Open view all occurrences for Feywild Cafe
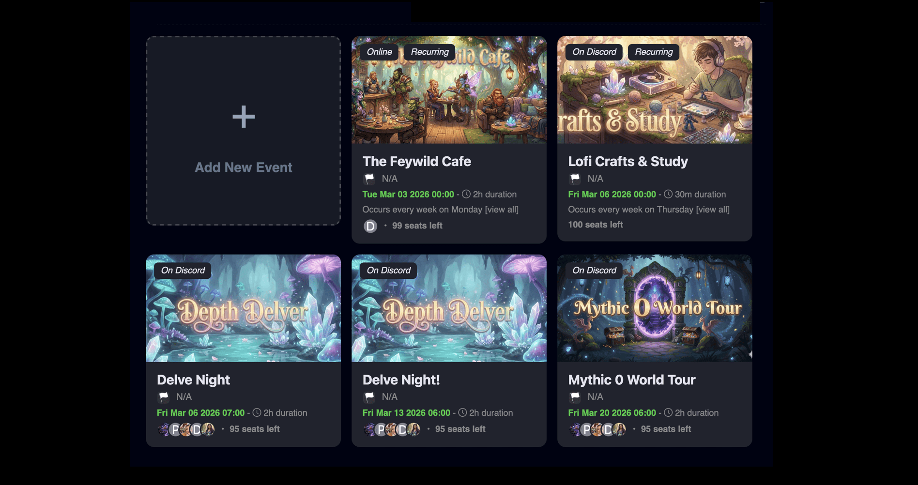 click(x=502, y=210)
